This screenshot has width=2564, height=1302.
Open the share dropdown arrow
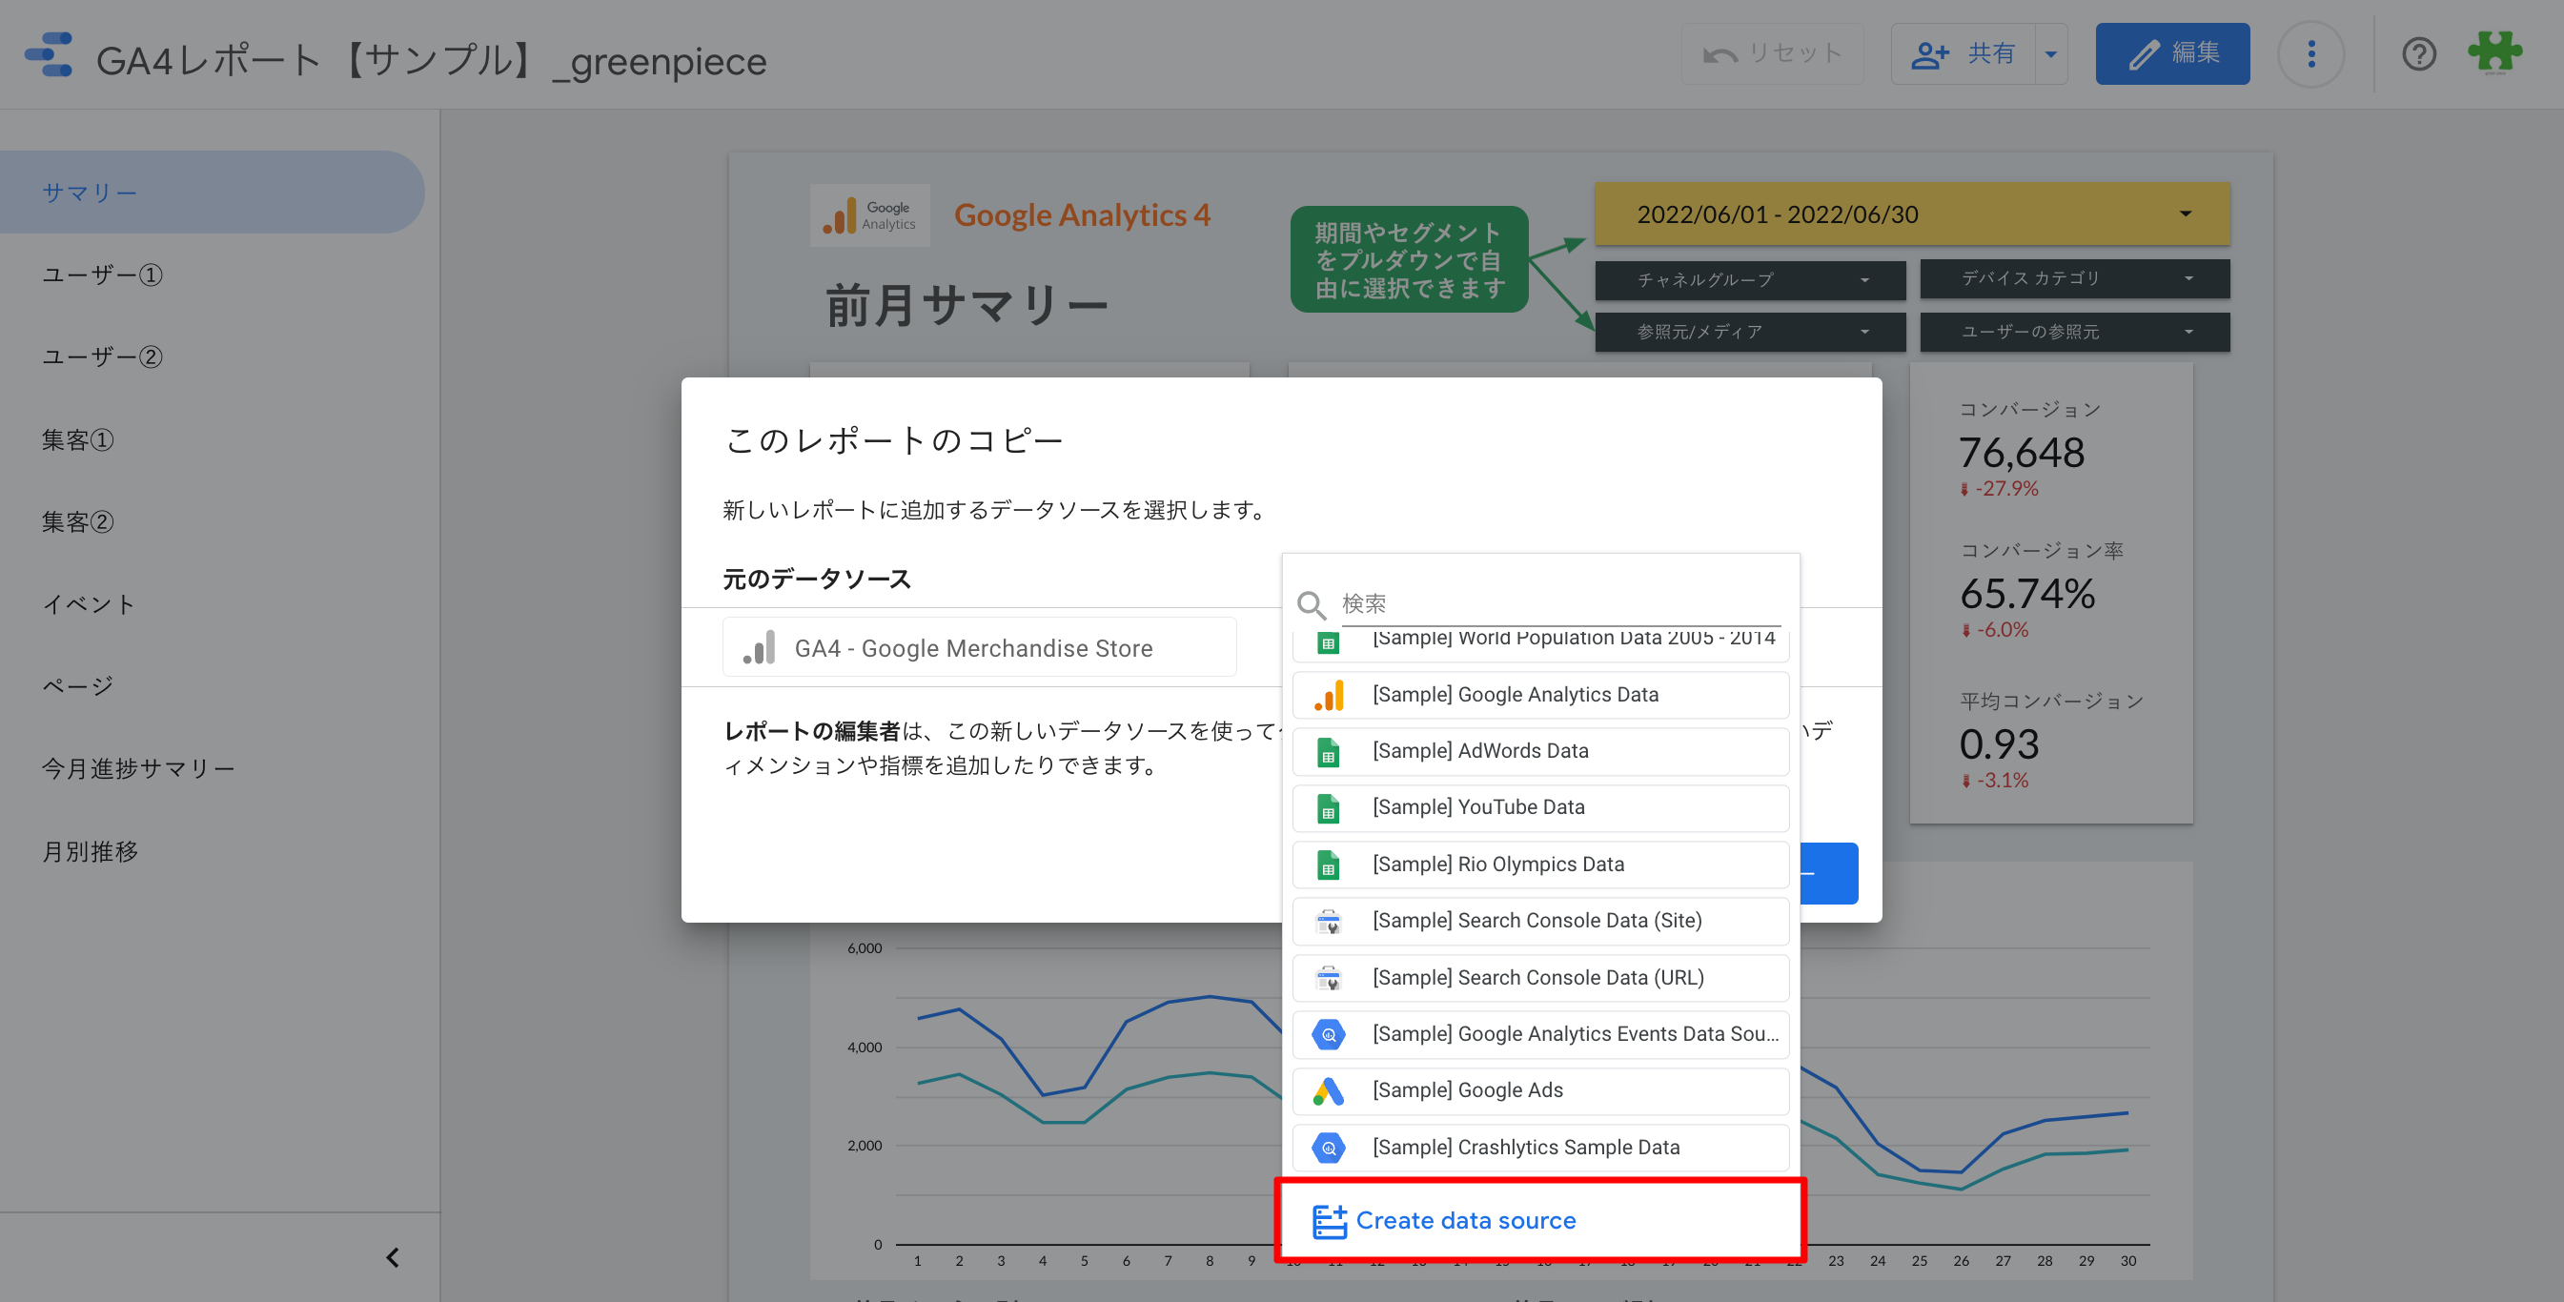2050,53
